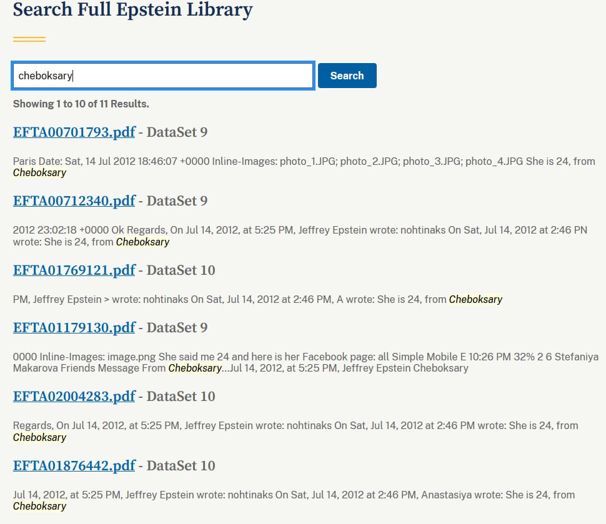606x524 pixels.
Task: Open the EFTA01769121.pdf link
Action: (74, 270)
